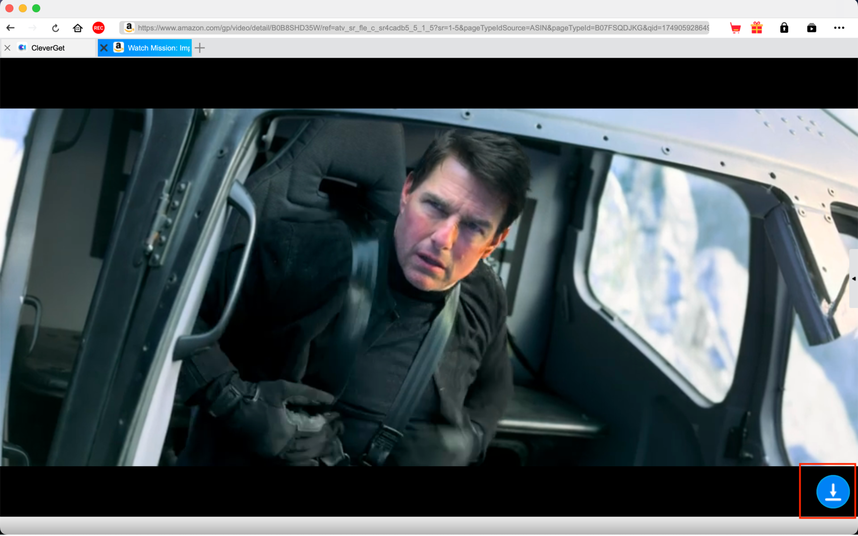The height and width of the screenshot is (536, 858).
Task: Open the home page
Action: 78,28
